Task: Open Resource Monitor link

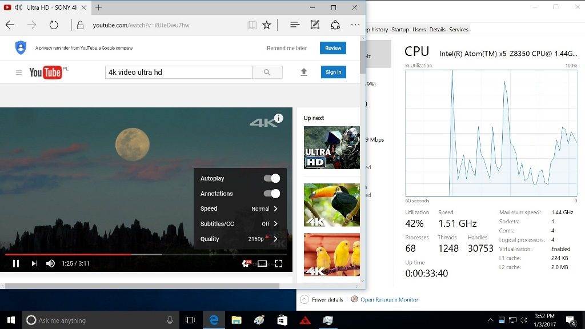Action: click(x=389, y=299)
